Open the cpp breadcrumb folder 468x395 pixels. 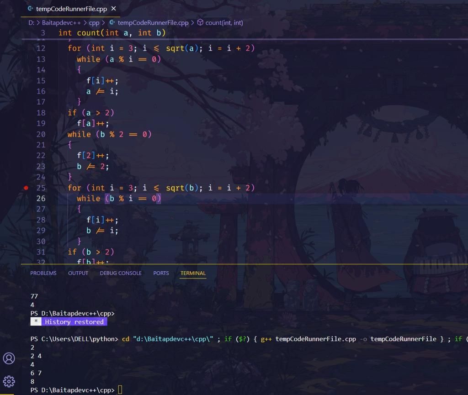[94, 23]
